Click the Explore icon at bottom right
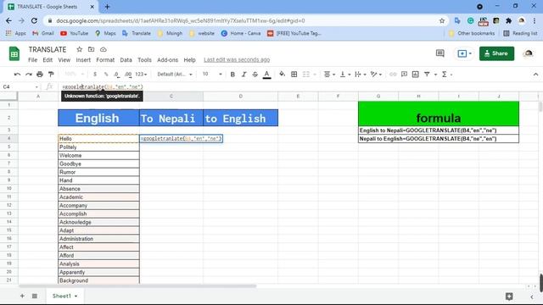The height and width of the screenshot is (305, 543). pyautogui.click(x=509, y=296)
